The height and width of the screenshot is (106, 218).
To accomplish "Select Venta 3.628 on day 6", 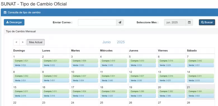I will pyautogui.click(x=171, y=65).
